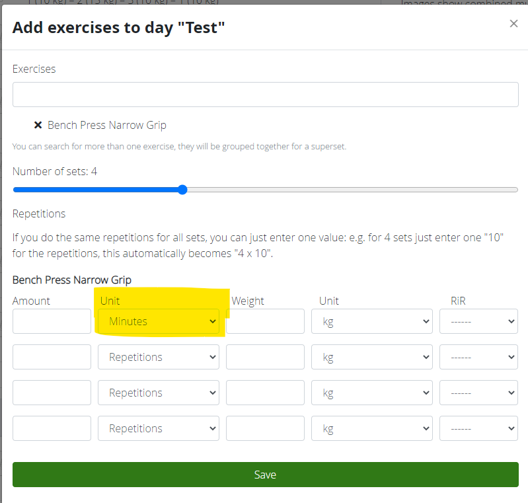Click first row Weight field

tap(265, 321)
